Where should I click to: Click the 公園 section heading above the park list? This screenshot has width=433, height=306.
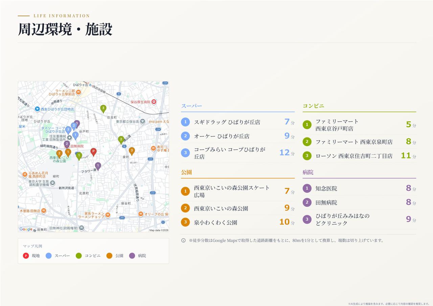pyautogui.click(x=186, y=172)
